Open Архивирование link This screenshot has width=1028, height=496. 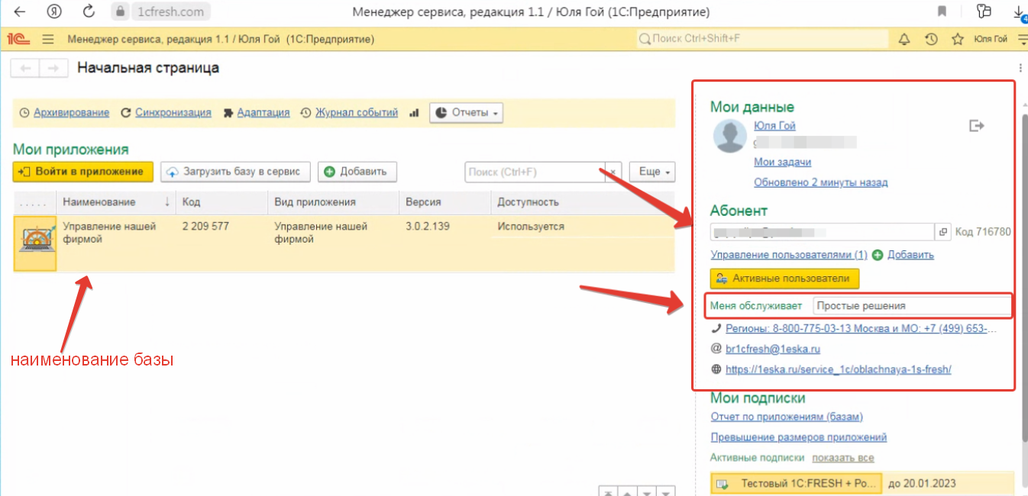coord(71,113)
